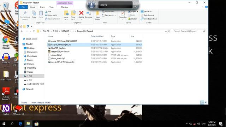The width and height of the screenshot is (226, 127).
Task: Click SOFWER in the address breadcrumb
Action: 65,31
